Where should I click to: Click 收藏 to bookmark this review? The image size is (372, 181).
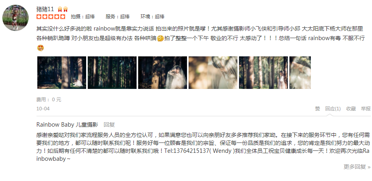[x=351, y=109]
